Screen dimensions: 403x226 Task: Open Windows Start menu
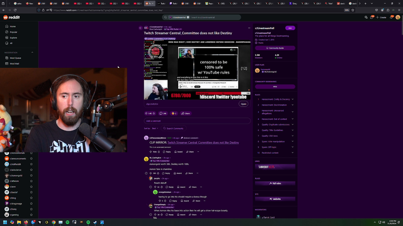point(5,222)
